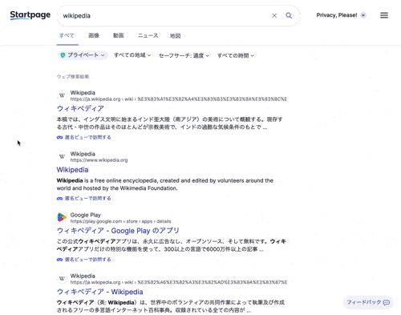Click the Wikipedia favicon of the ウィキペディア result
Screen dimensions: 401x315
point(62,95)
